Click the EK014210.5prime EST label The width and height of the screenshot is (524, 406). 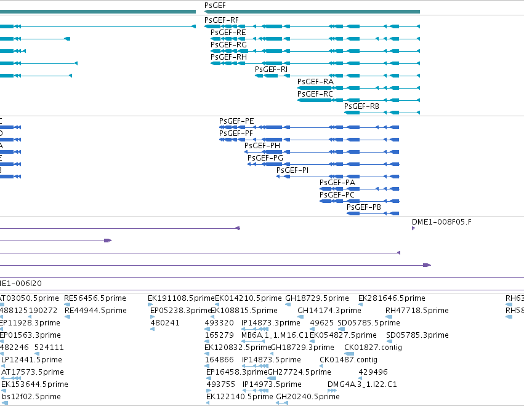tap(248, 298)
